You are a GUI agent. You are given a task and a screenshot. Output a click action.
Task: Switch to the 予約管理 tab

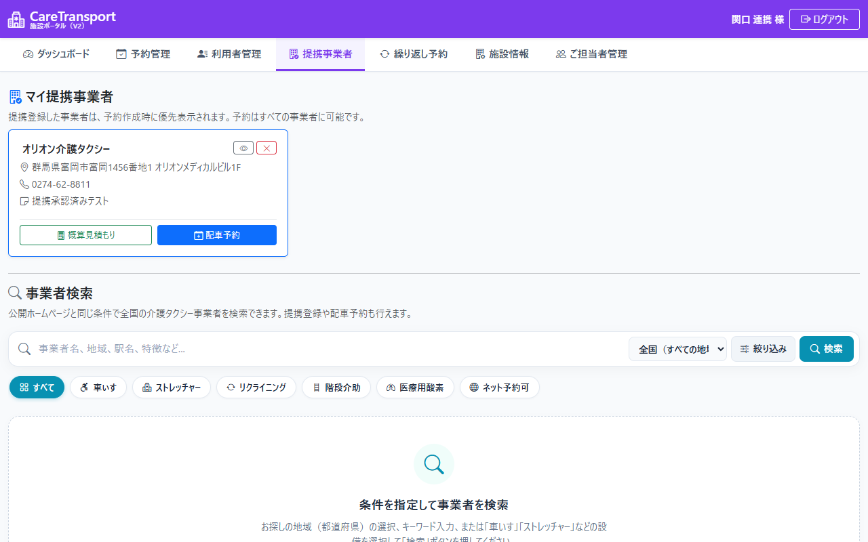click(143, 54)
